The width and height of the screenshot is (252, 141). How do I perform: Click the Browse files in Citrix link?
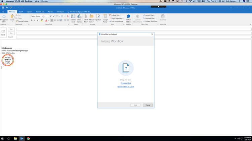[x=126, y=86]
